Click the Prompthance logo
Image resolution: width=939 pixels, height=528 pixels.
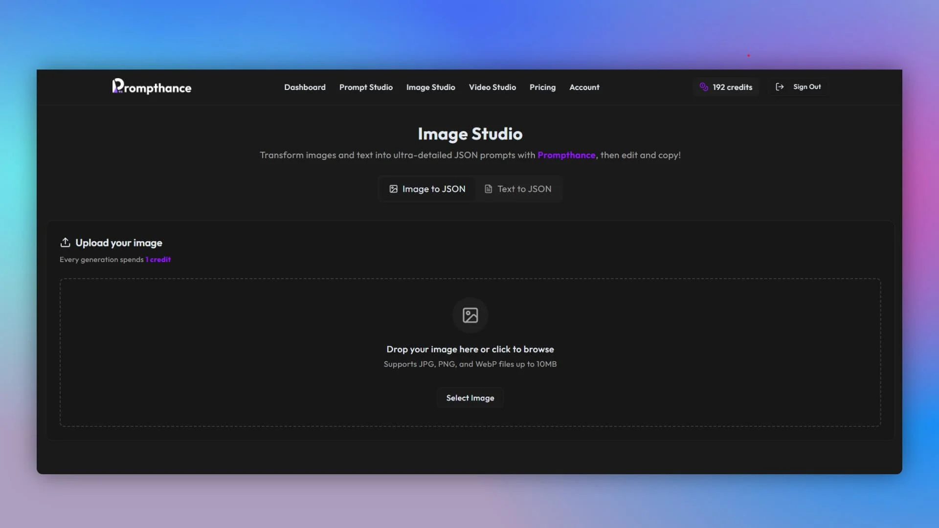pyautogui.click(x=151, y=87)
